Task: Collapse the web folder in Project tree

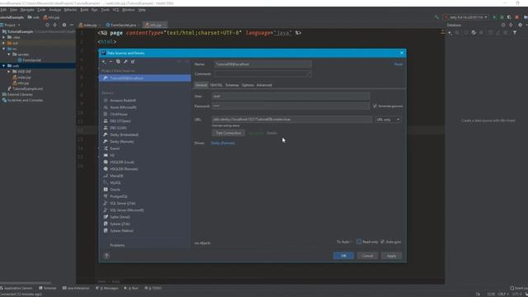Action: pyautogui.click(x=3, y=66)
